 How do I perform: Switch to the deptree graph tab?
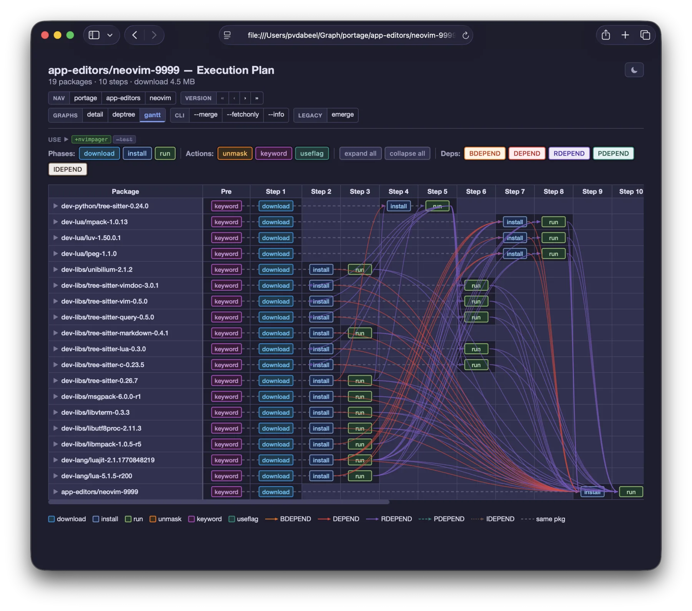click(x=124, y=115)
